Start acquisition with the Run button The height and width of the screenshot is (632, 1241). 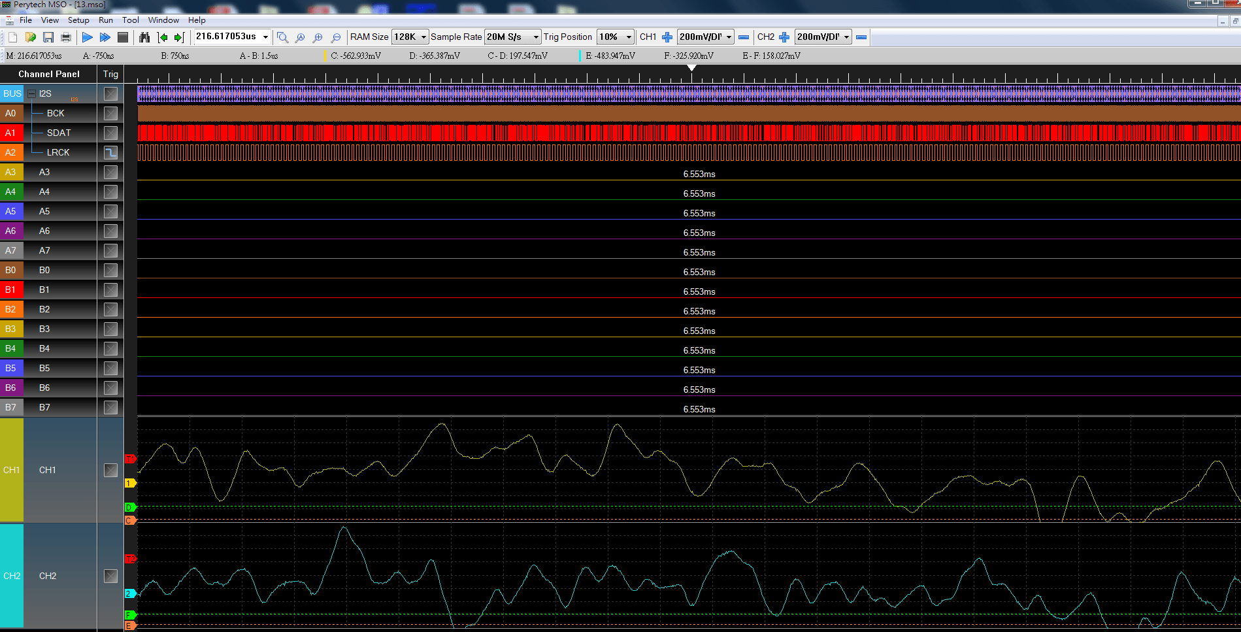pos(87,37)
